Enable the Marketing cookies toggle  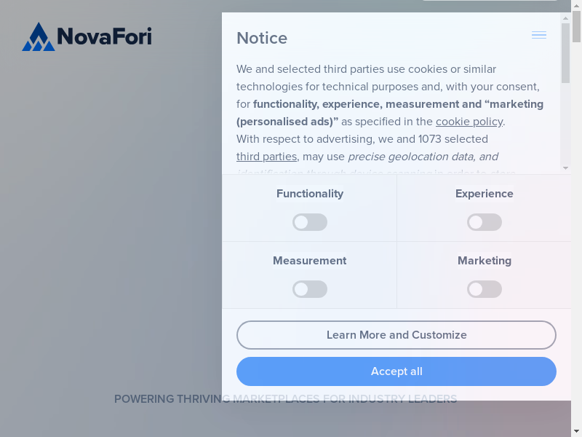485,289
